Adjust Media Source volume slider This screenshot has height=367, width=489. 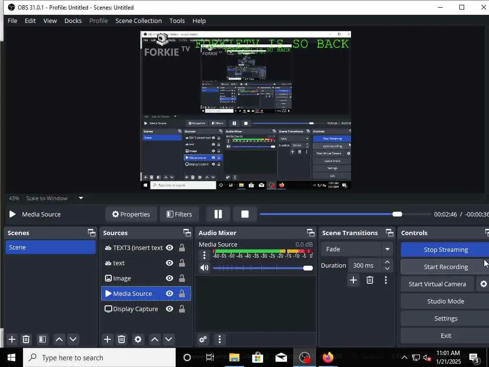263,268
